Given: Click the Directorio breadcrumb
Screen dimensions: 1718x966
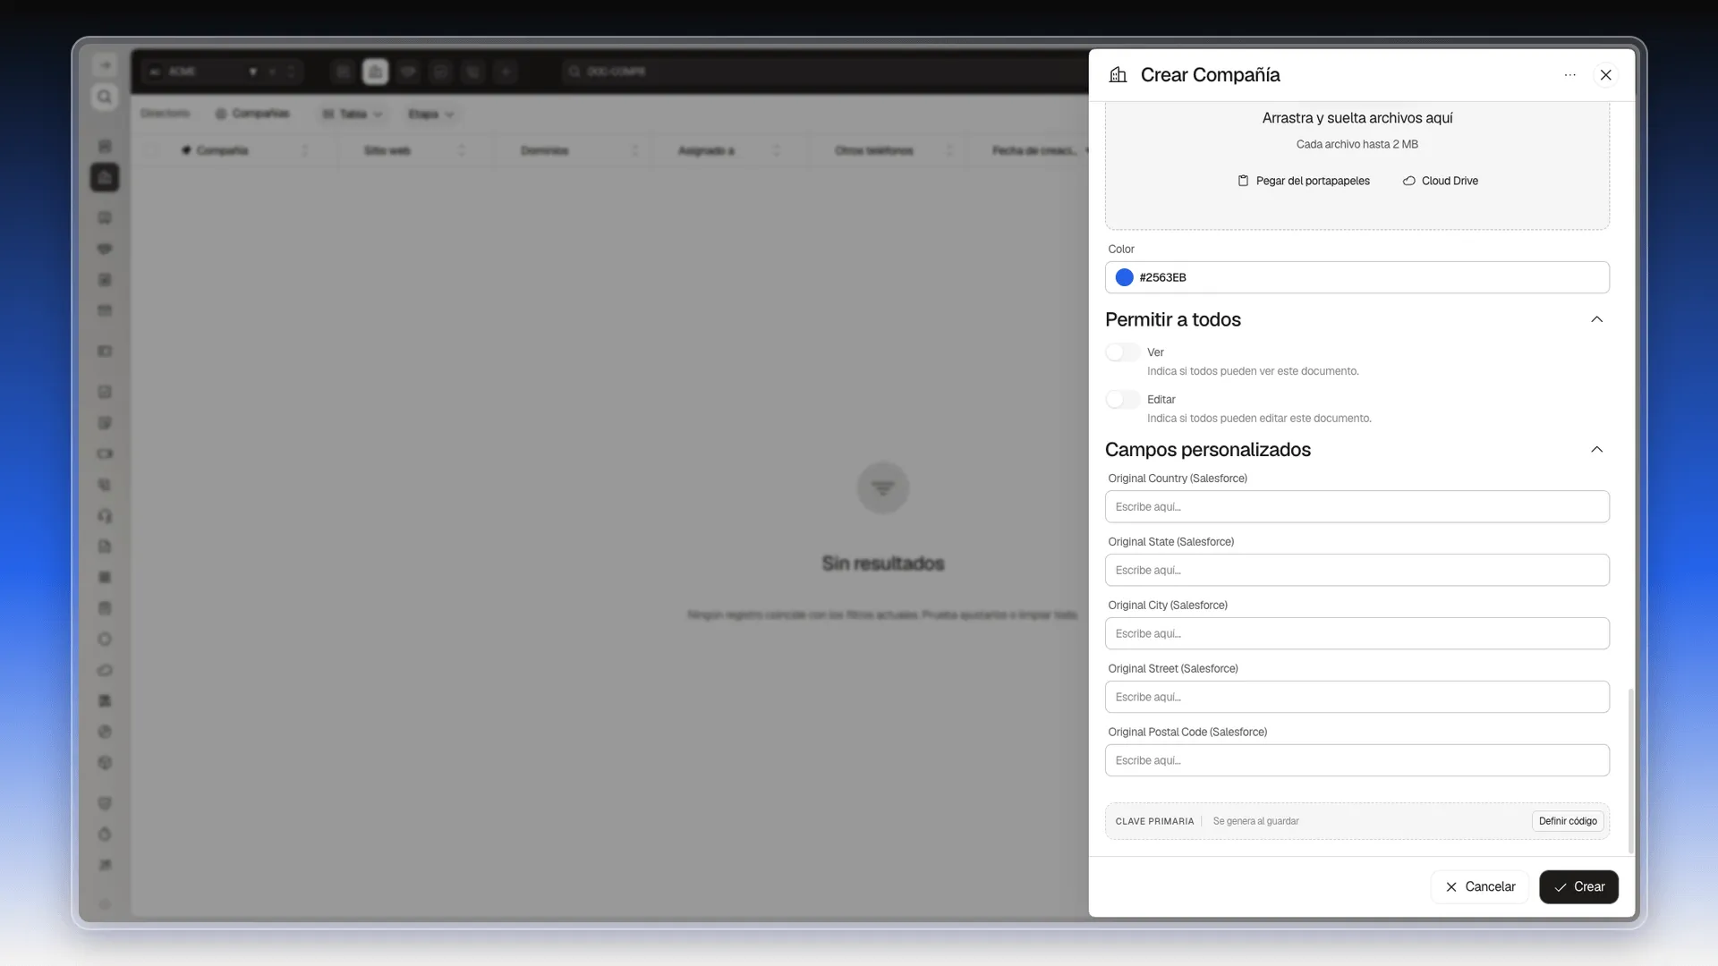Looking at the screenshot, I should (166, 114).
